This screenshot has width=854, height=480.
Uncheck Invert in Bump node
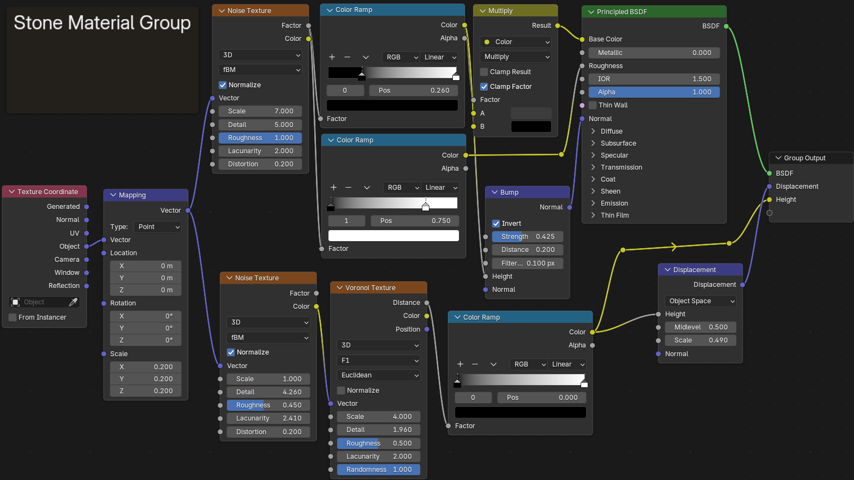pos(496,224)
